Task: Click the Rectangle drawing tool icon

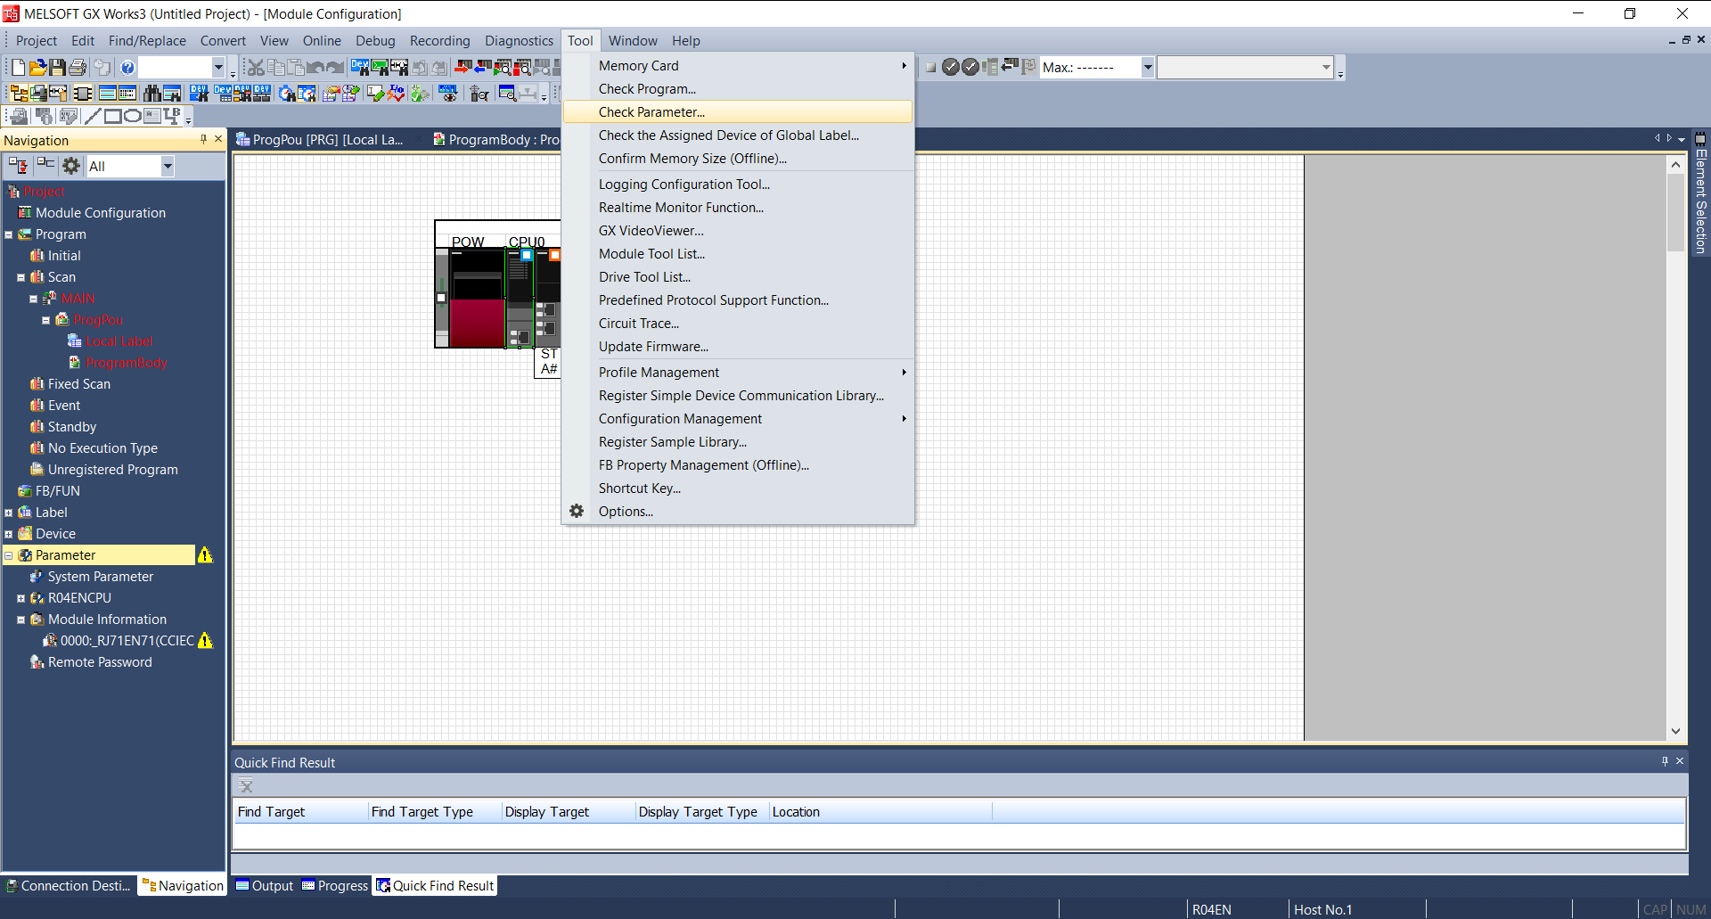Action: coord(112,116)
